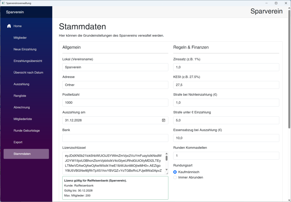Click the Home house icon in sidebar
The width and height of the screenshot is (291, 202).
click(x=9, y=26)
